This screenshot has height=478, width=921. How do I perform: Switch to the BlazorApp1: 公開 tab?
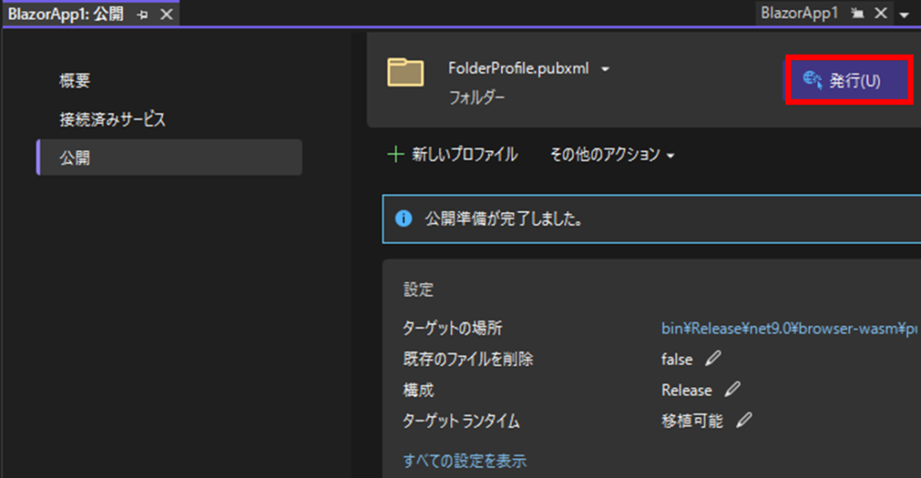[x=65, y=15]
